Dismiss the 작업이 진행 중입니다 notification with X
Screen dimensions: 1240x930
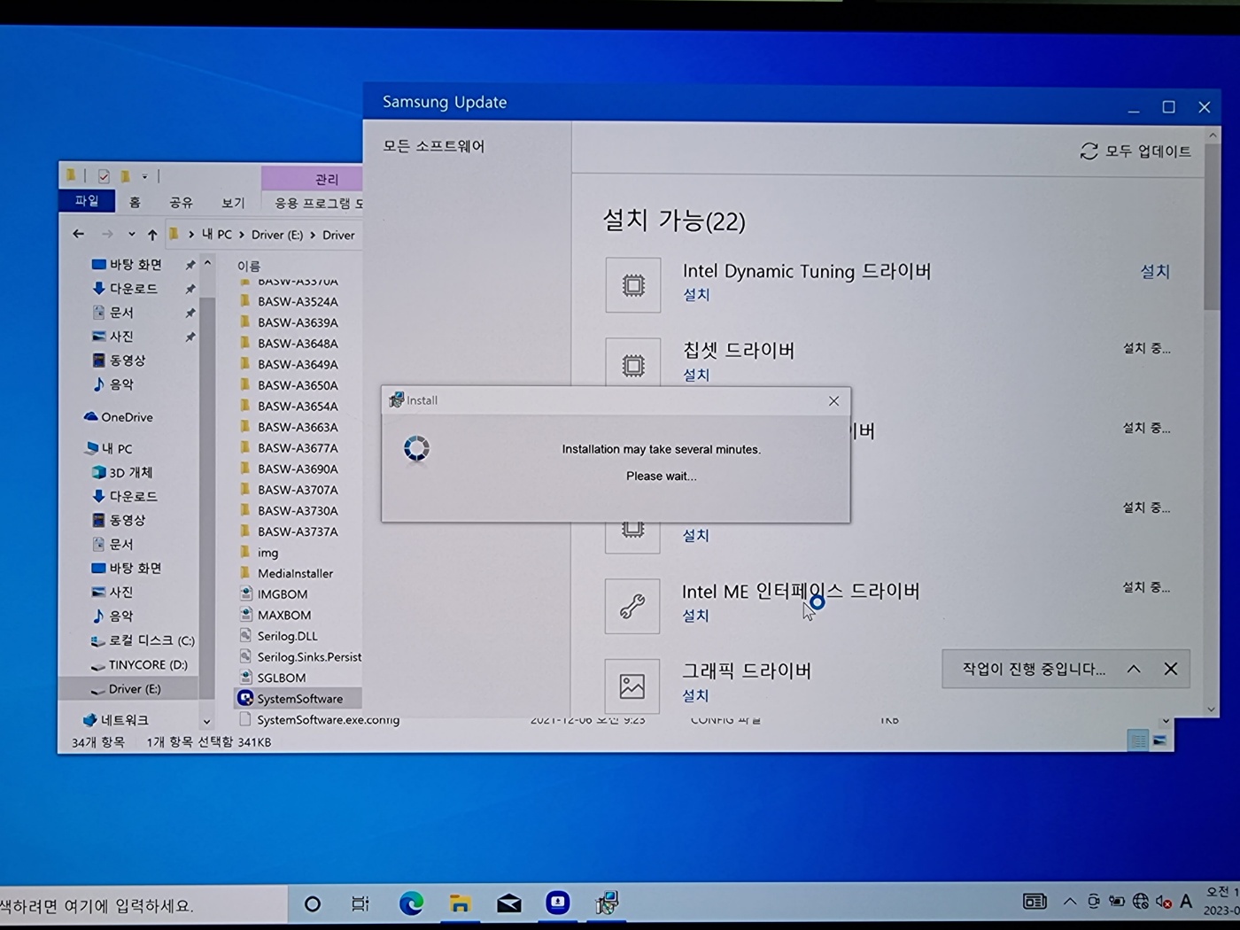coord(1171,669)
